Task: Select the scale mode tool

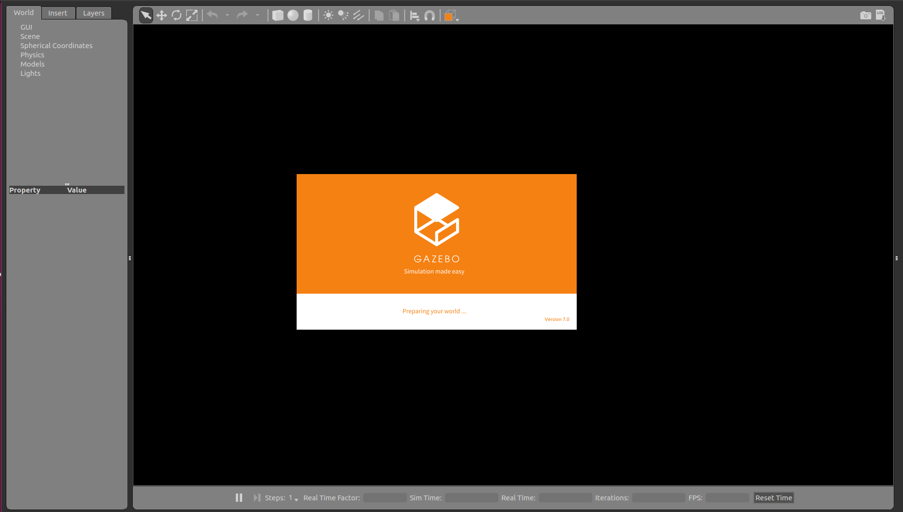Action: pos(192,16)
